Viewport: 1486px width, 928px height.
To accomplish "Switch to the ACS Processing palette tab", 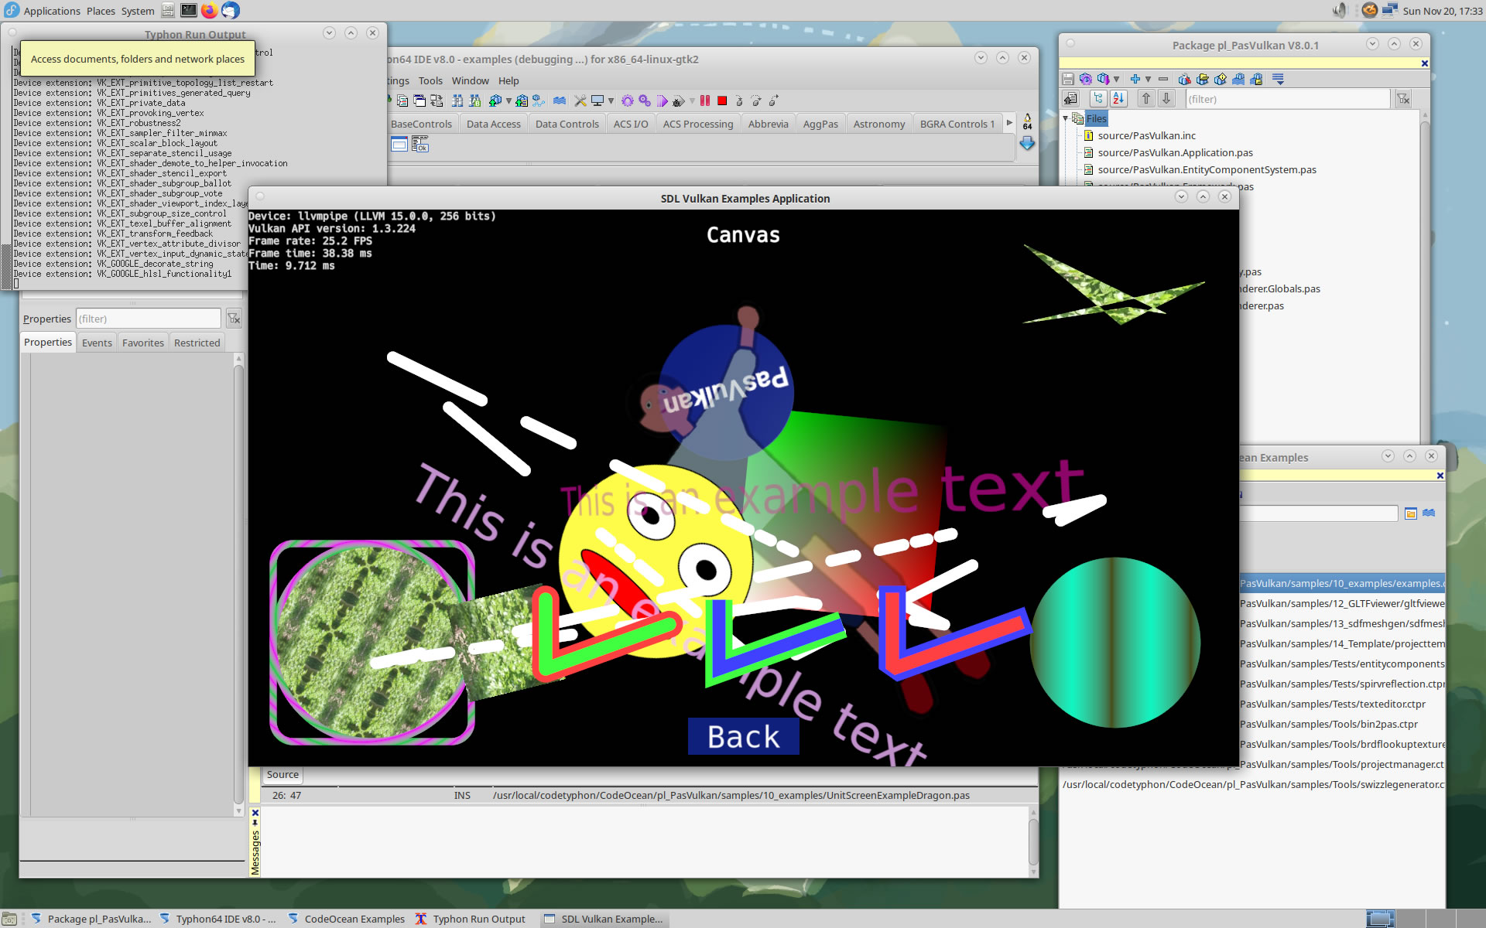I will 697,124.
